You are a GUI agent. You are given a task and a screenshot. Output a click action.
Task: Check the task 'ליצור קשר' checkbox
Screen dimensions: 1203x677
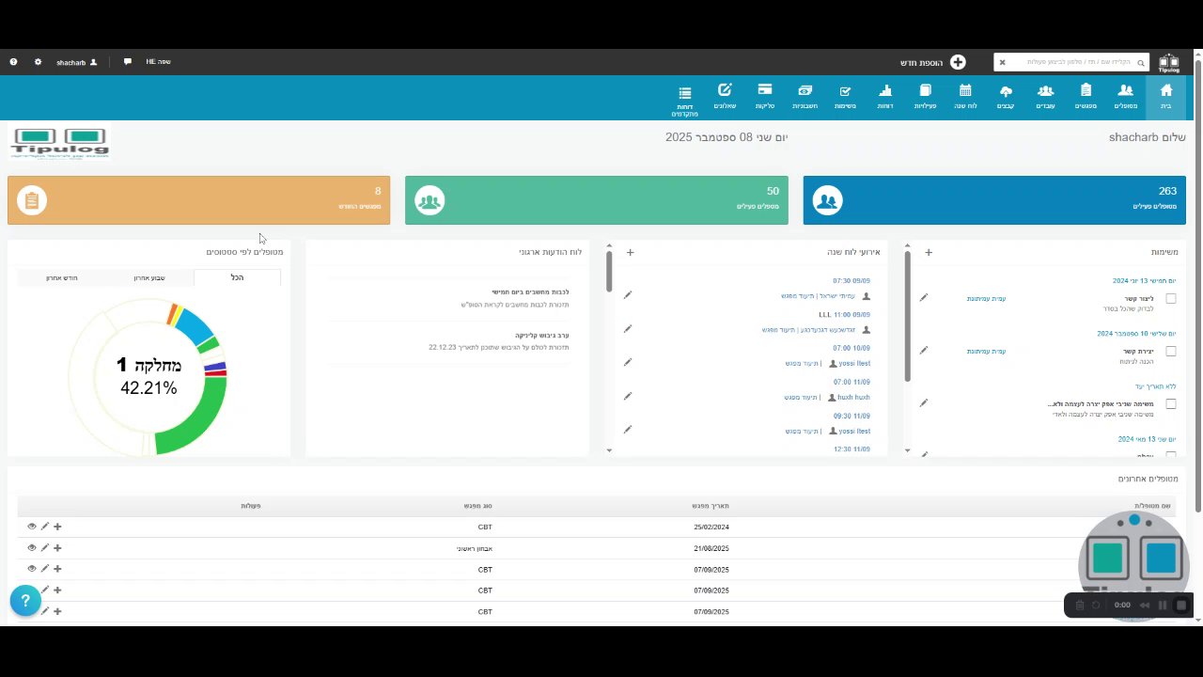pos(1170,299)
